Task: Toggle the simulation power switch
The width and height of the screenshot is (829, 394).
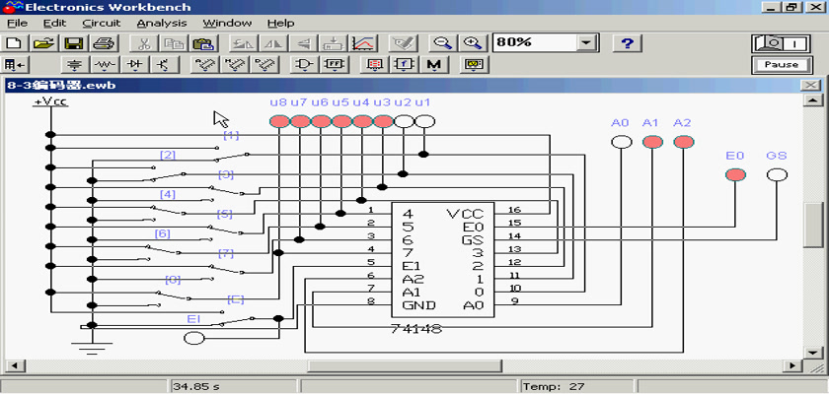Action: coord(781,43)
